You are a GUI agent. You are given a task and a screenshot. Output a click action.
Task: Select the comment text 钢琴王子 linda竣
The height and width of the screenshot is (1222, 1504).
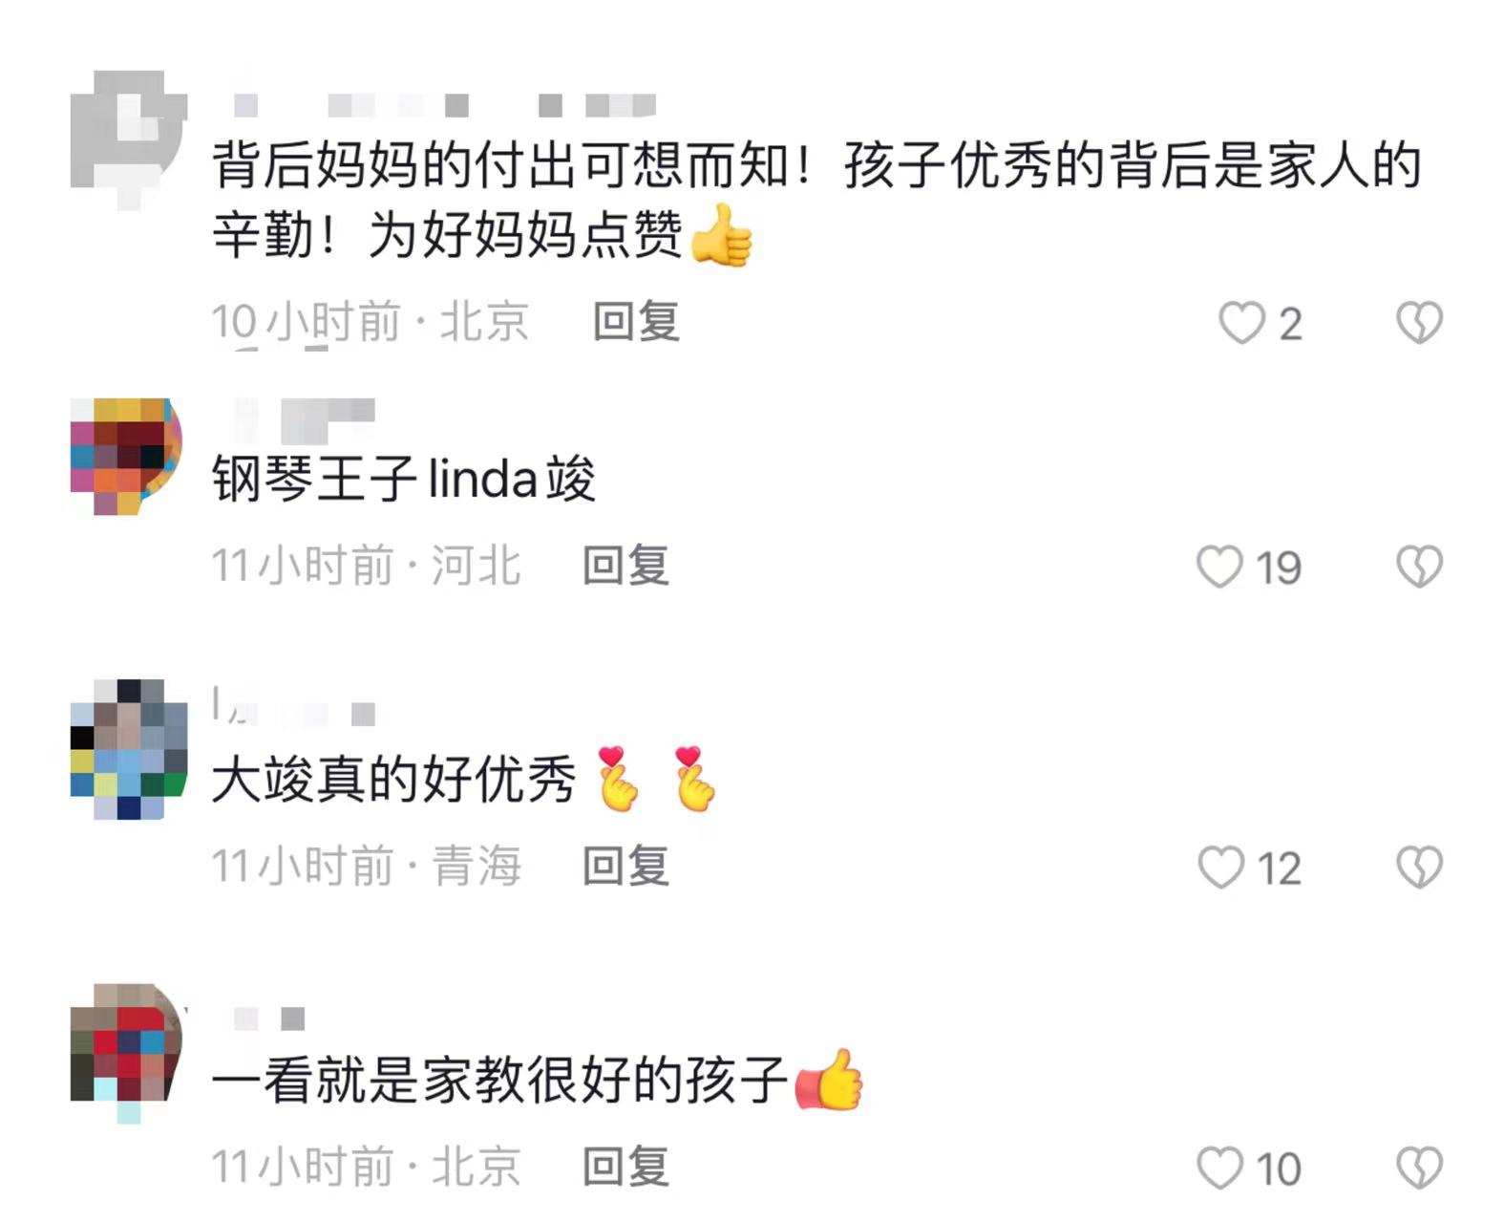coord(404,478)
